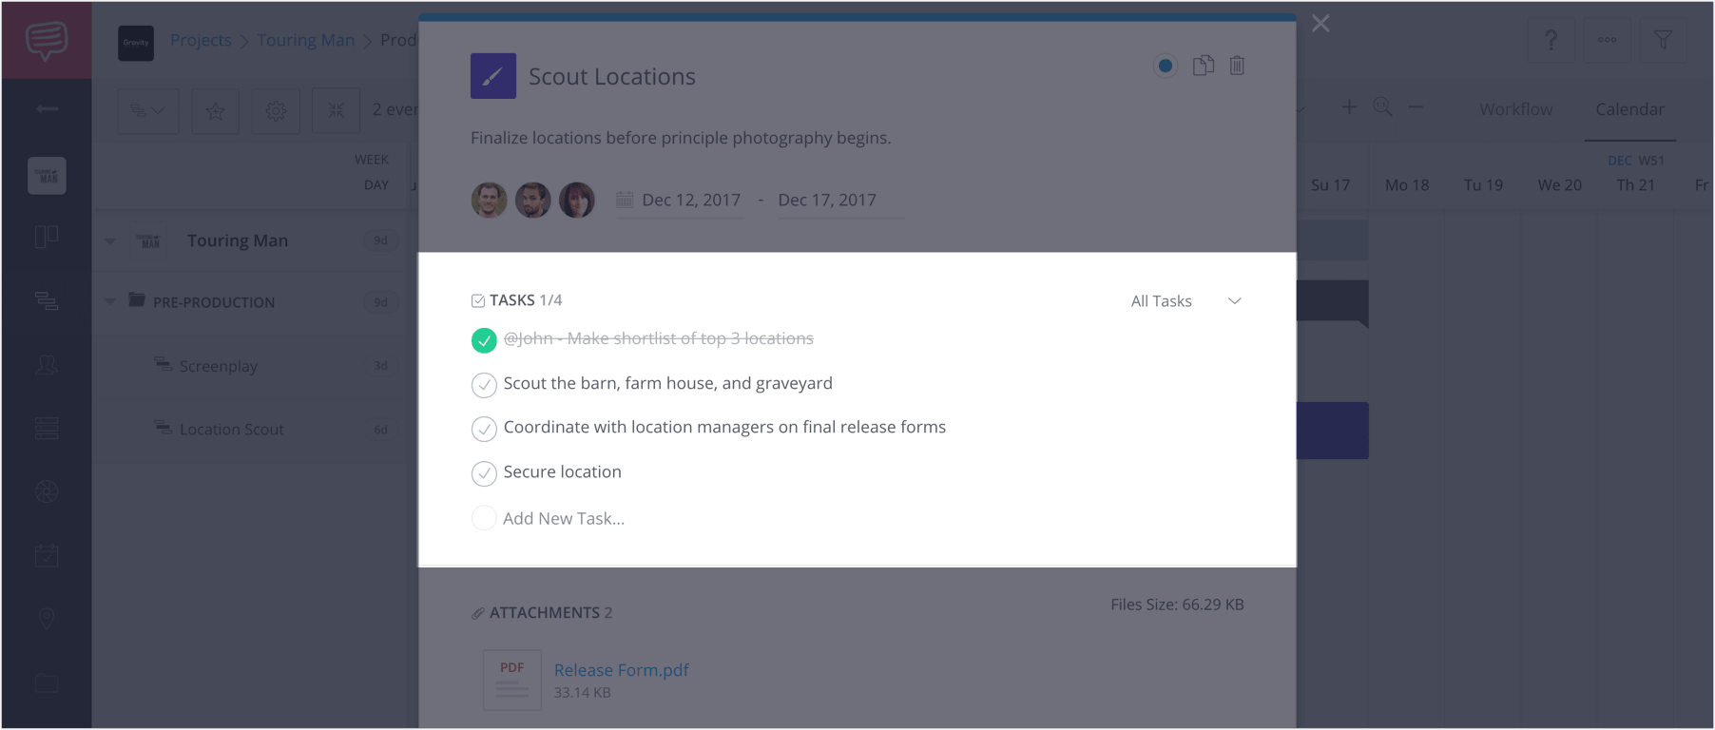1715x730 pixels.
Task: Open the Touring Man project thumbnail in sidebar
Action: pos(47,176)
